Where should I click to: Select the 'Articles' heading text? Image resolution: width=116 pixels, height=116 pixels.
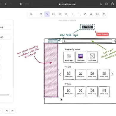(68, 84)
